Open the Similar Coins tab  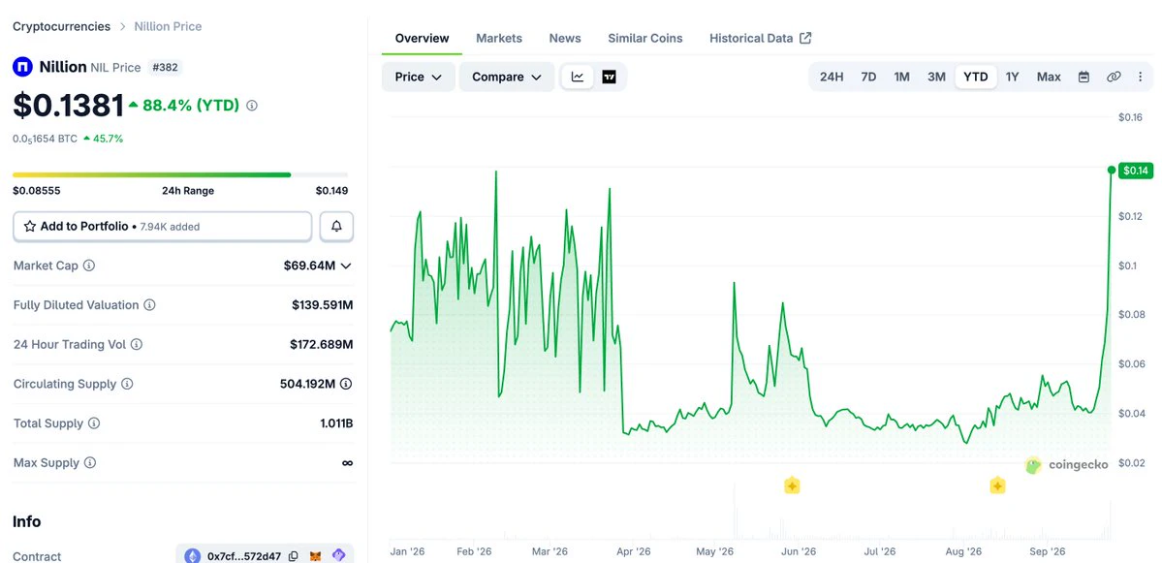pos(645,39)
